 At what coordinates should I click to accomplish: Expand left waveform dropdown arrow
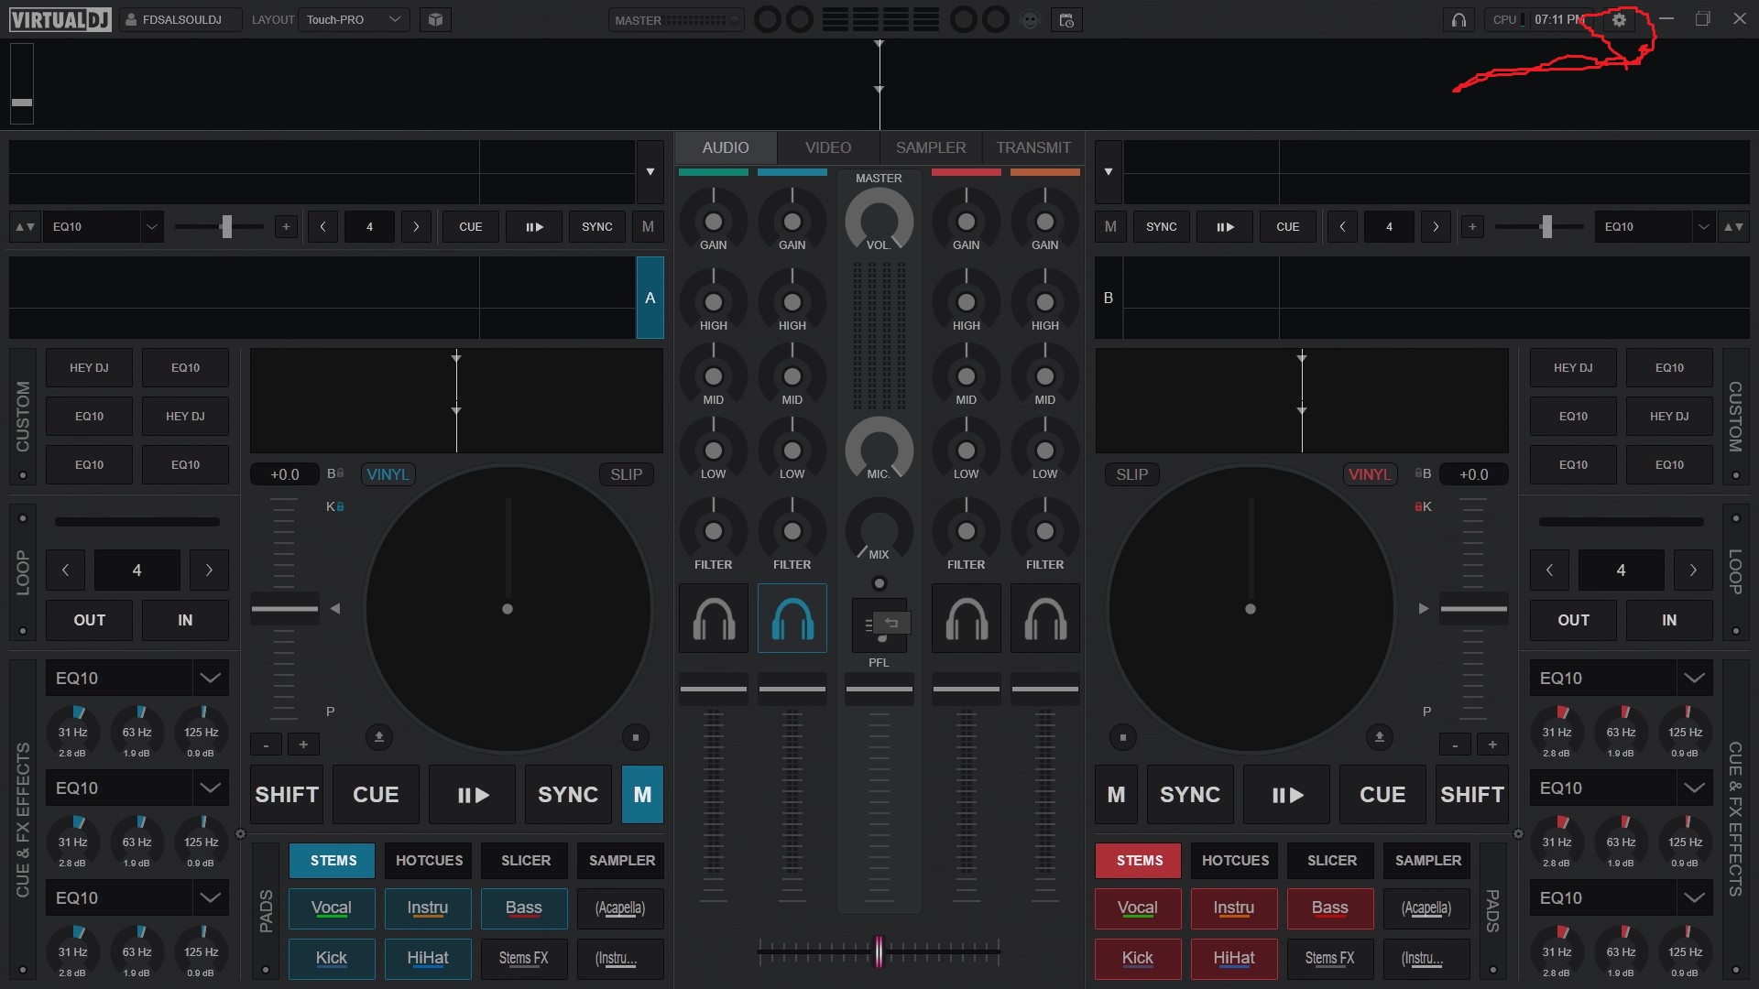tap(650, 171)
